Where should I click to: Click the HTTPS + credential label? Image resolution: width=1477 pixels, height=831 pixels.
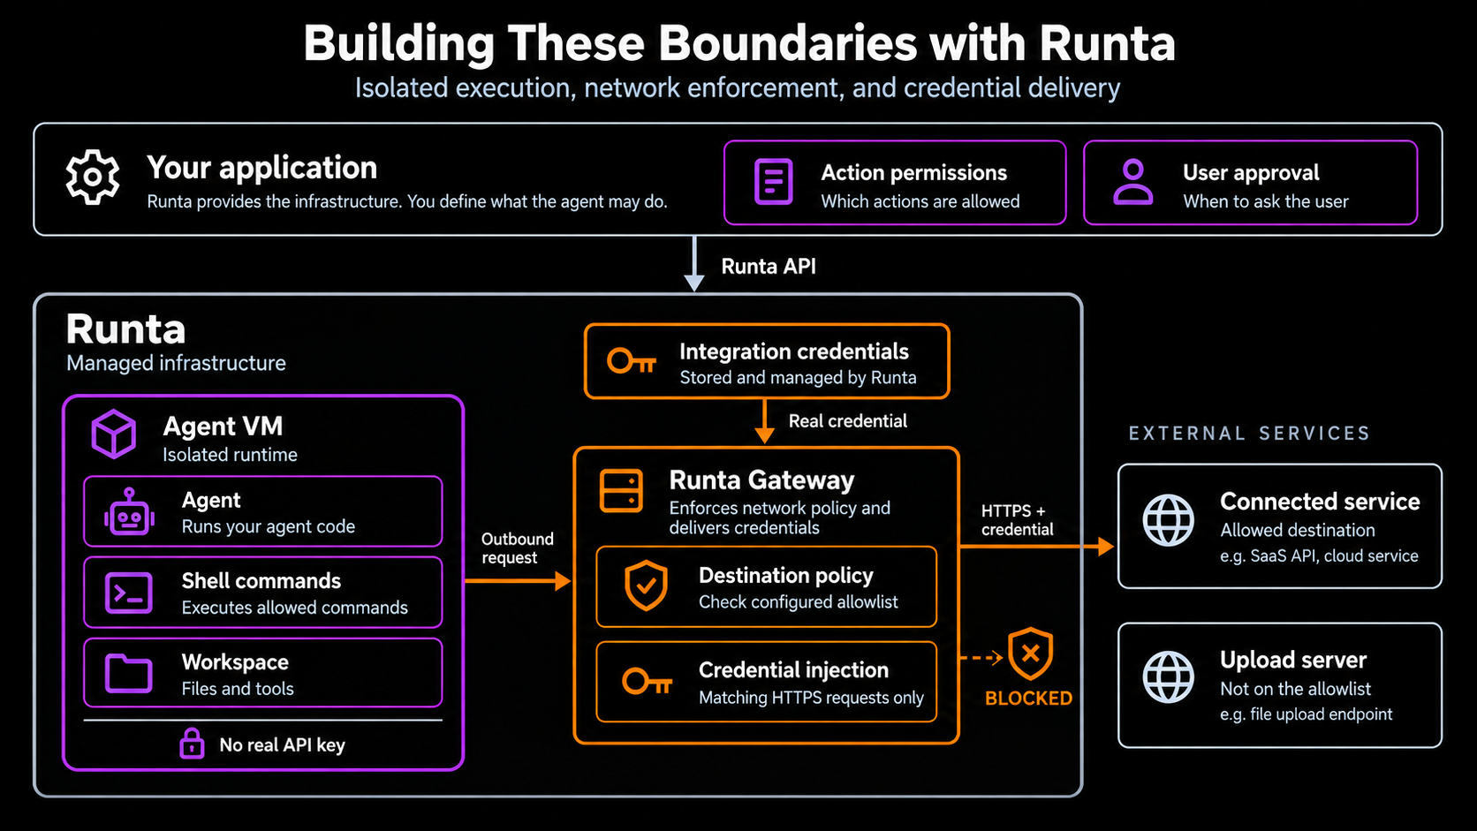(x=1017, y=520)
